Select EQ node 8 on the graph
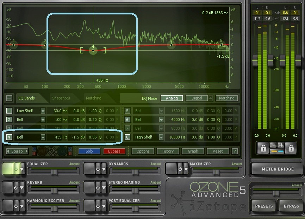This screenshot has height=219, width=305. click(222, 45)
